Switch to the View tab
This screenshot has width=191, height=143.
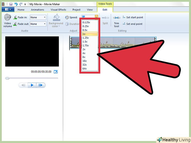pos(90,10)
